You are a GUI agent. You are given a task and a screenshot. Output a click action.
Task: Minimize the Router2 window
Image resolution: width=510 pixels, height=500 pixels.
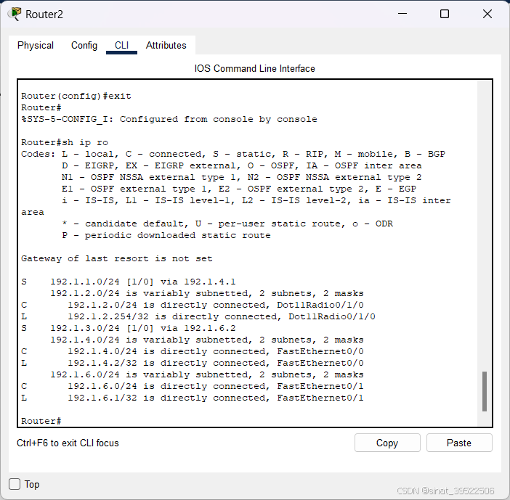pos(402,14)
